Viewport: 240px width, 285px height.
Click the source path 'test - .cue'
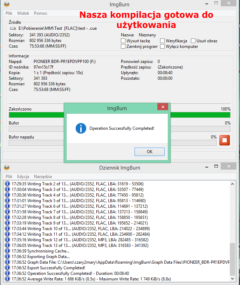pyautogui.click(x=57, y=28)
